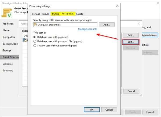This screenshot has width=161, height=117.
Task: Click the Applications button in the wizard
Action: pyautogui.click(x=150, y=35)
